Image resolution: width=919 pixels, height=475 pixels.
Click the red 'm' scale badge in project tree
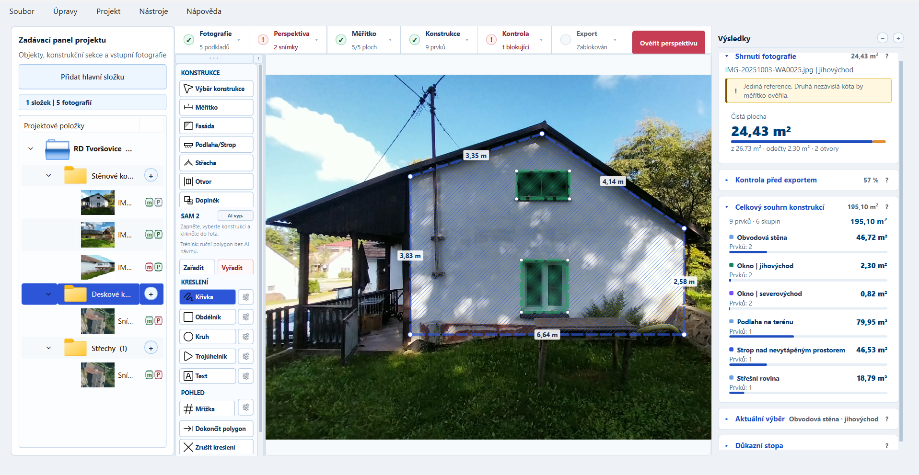tap(149, 267)
